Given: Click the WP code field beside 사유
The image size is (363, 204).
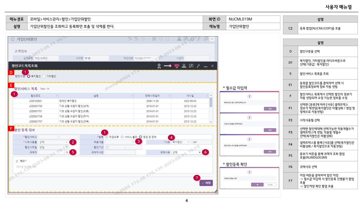Looking at the screenshot, I should (202, 142).
